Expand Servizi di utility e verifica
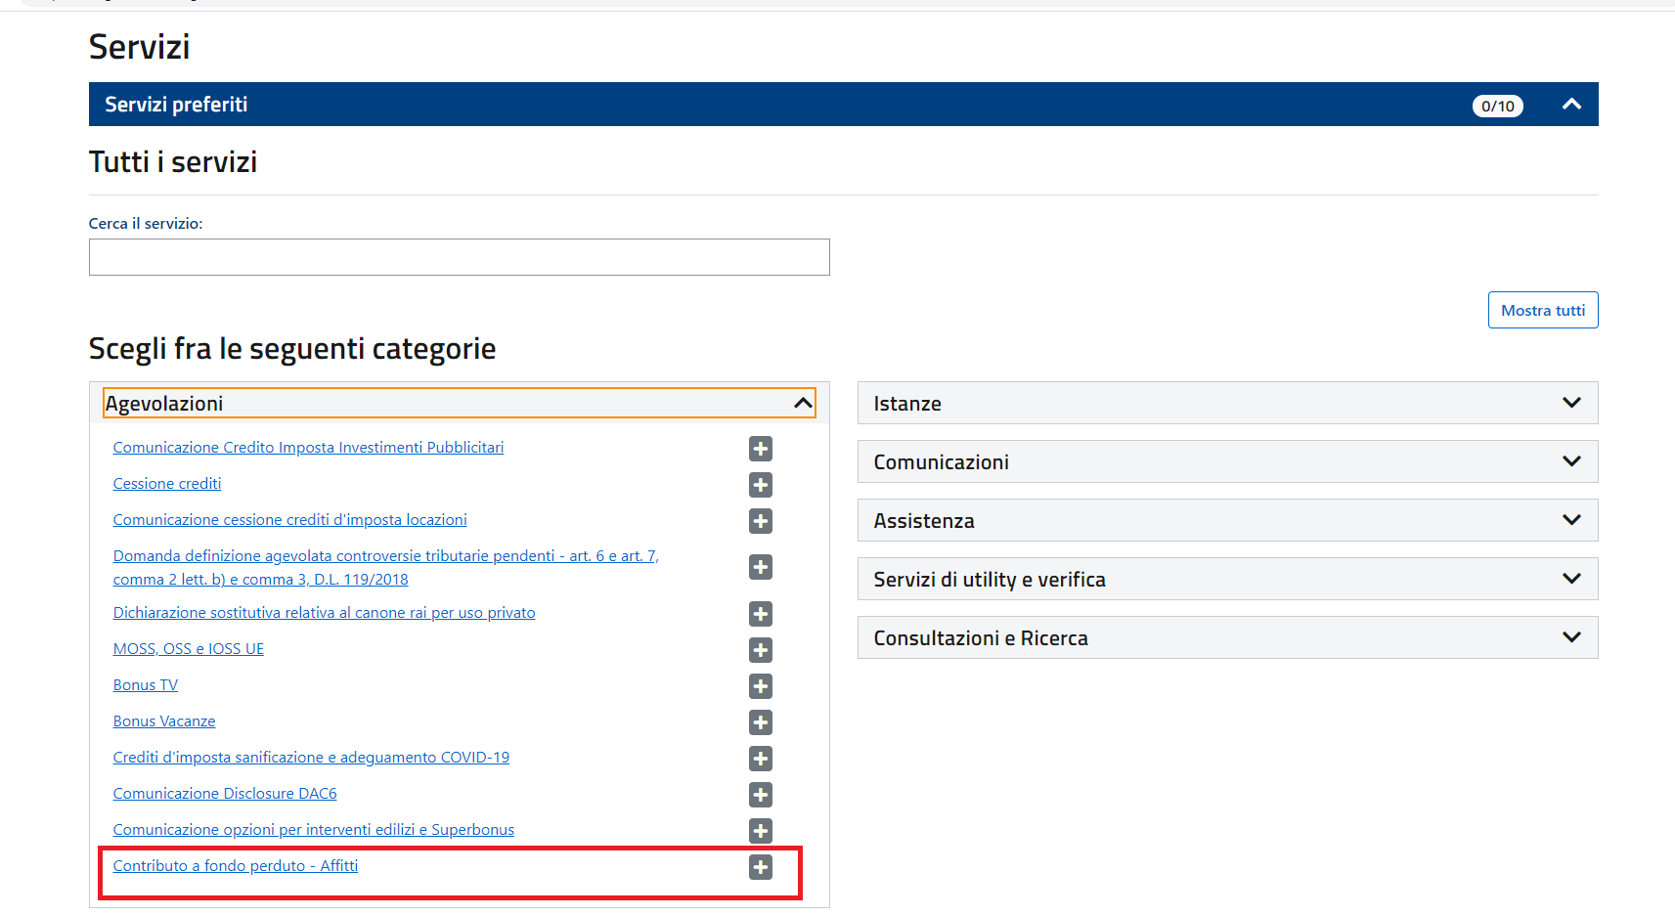1675x916 pixels. [1227, 579]
